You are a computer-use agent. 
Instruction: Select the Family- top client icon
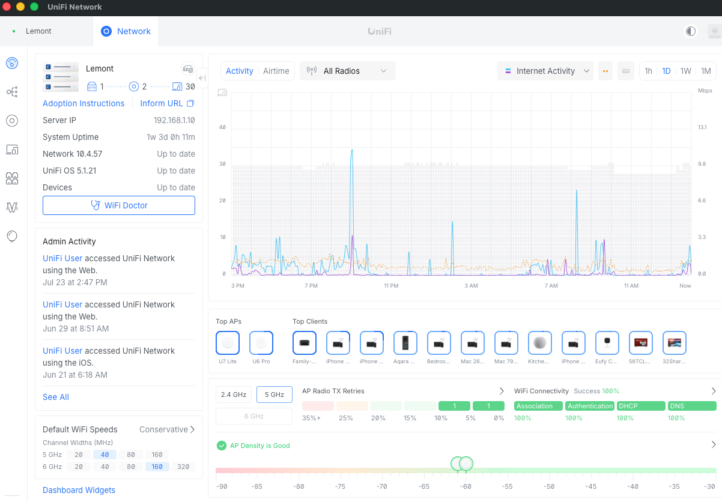click(305, 343)
